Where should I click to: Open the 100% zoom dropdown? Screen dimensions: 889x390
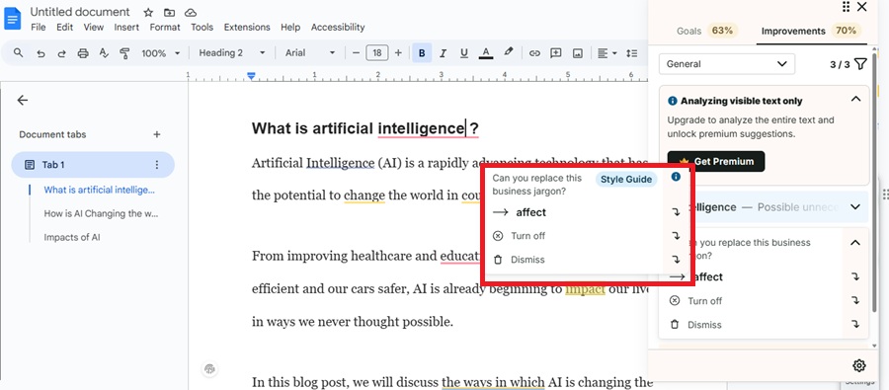(x=160, y=53)
